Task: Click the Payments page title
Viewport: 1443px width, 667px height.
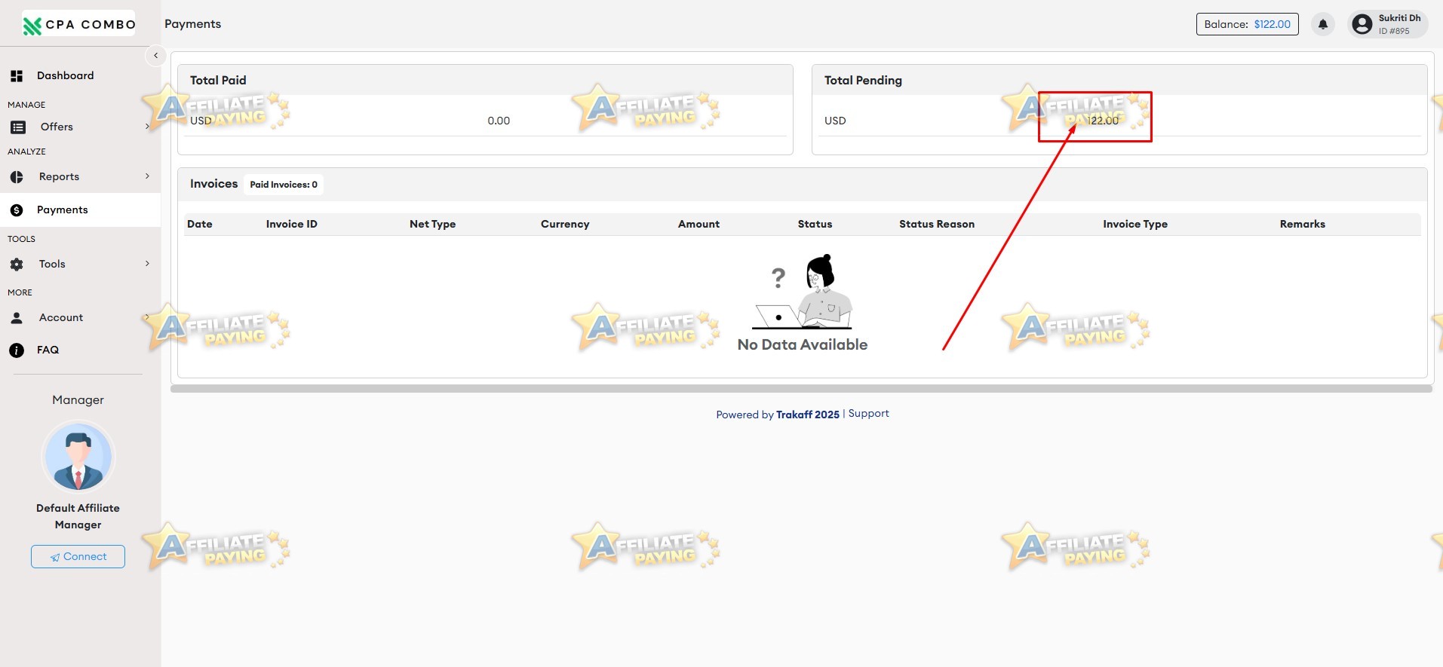Action: pyautogui.click(x=193, y=24)
